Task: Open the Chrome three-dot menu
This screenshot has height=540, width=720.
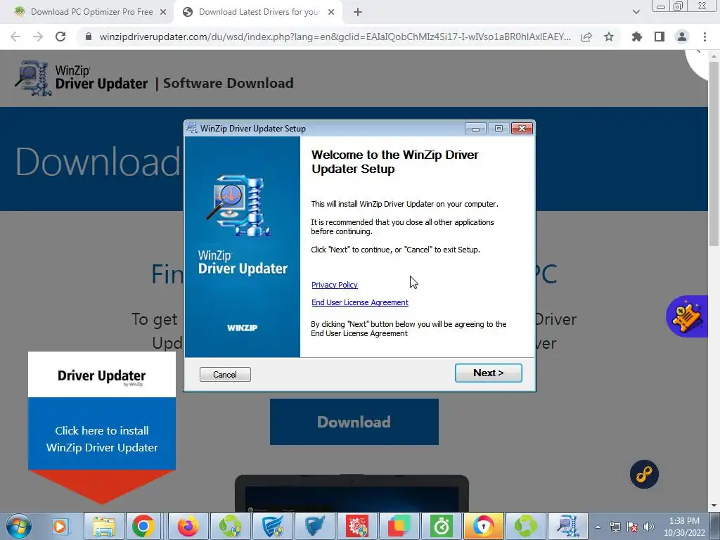Action: tap(705, 37)
